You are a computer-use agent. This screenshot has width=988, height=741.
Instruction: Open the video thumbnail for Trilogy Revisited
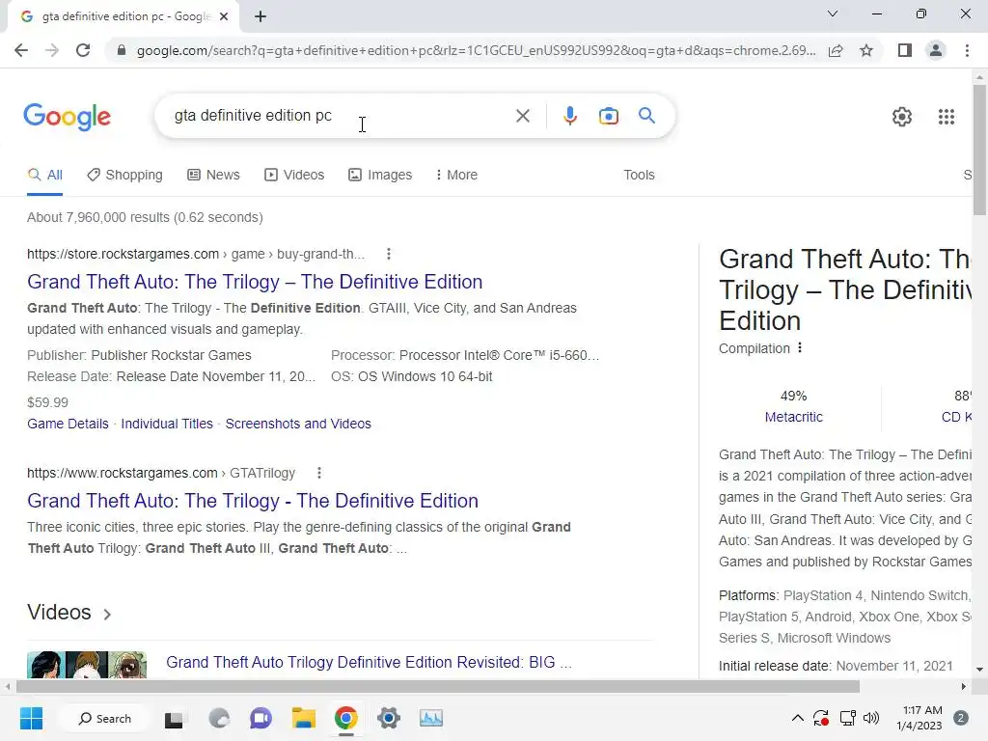click(86, 665)
